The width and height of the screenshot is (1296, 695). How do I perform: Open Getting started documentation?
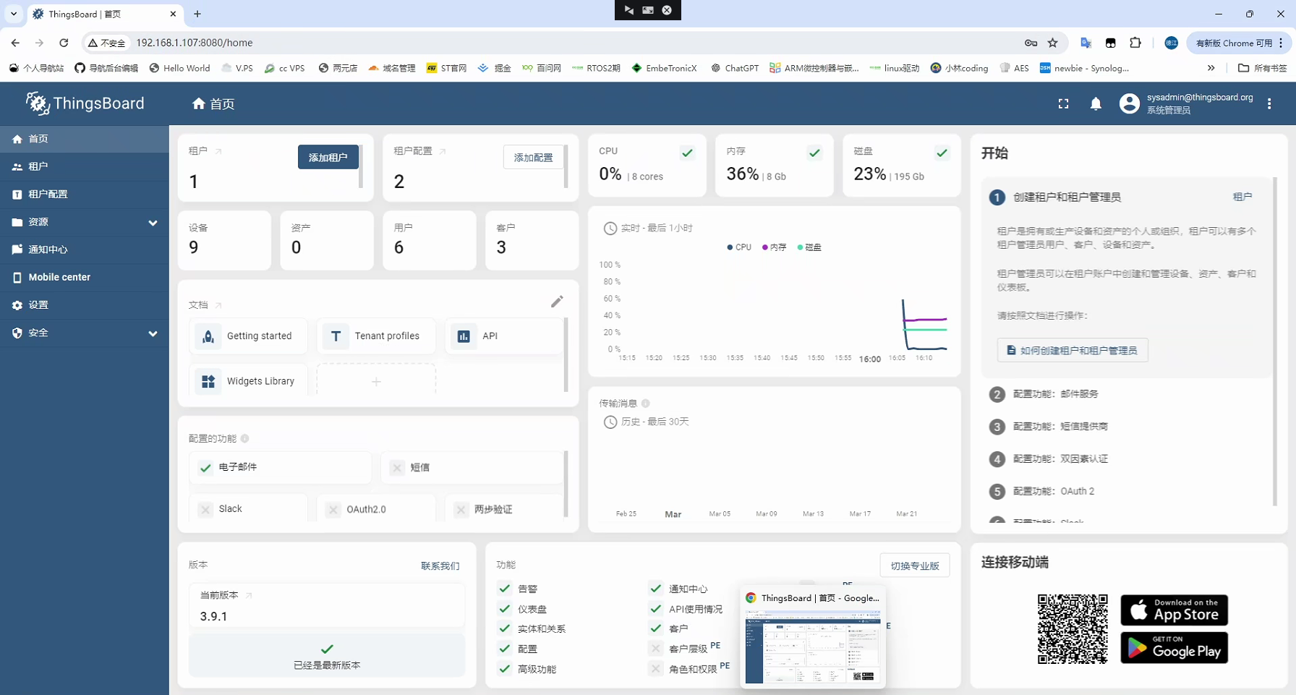[x=248, y=336]
